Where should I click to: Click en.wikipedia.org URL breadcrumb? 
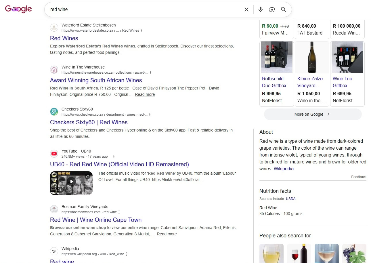93,254
